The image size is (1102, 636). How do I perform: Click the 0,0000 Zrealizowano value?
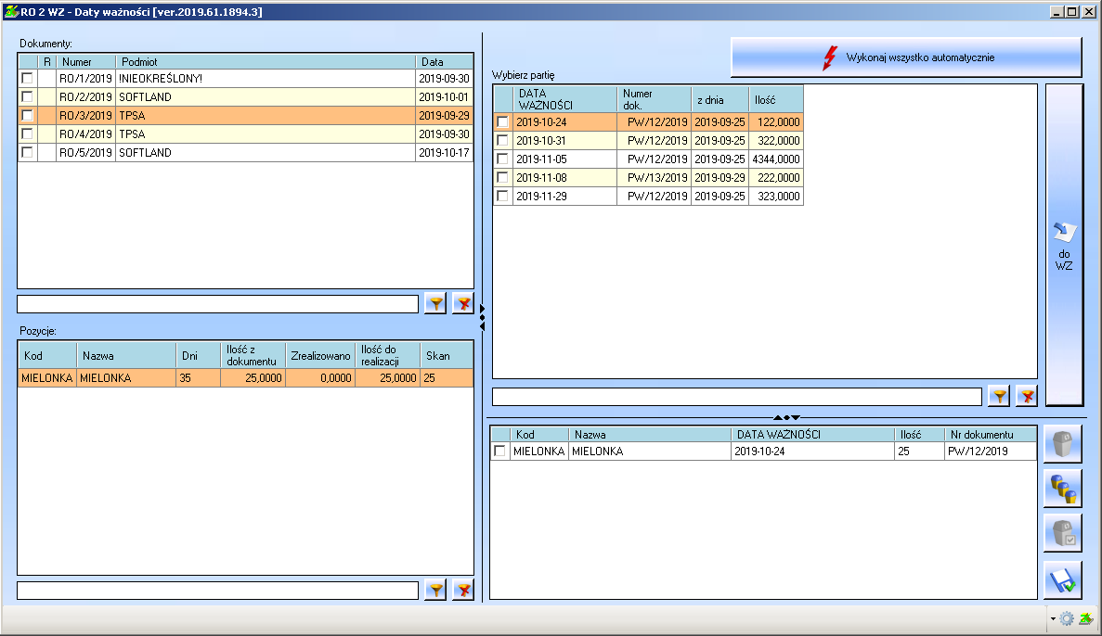tap(336, 377)
